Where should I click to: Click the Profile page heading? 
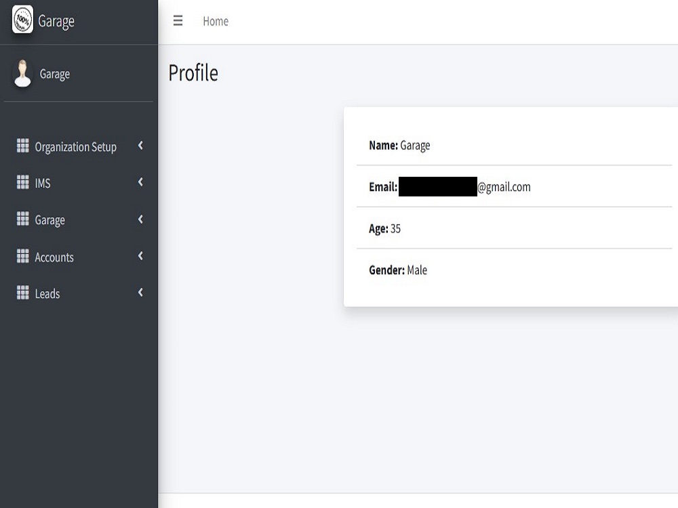(x=193, y=72)
